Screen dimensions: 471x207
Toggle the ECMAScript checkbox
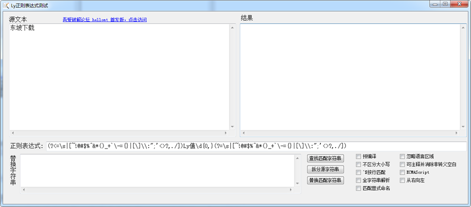click(x=402, y=172)
